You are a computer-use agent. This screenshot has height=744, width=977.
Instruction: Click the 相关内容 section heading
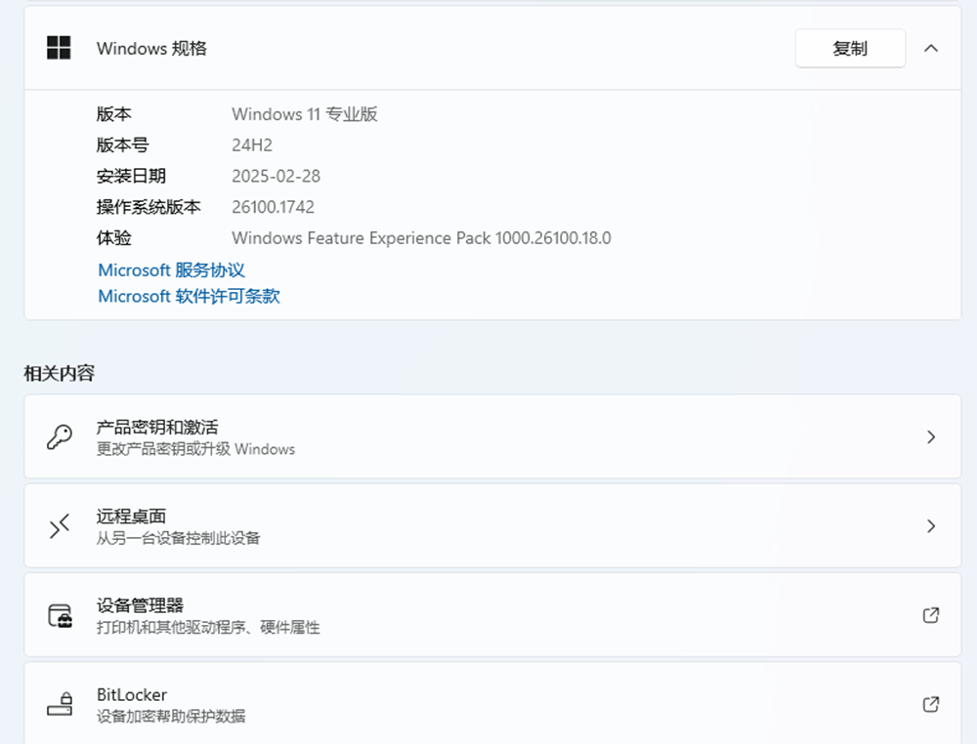pyautogui.click(x=60, y=374)
